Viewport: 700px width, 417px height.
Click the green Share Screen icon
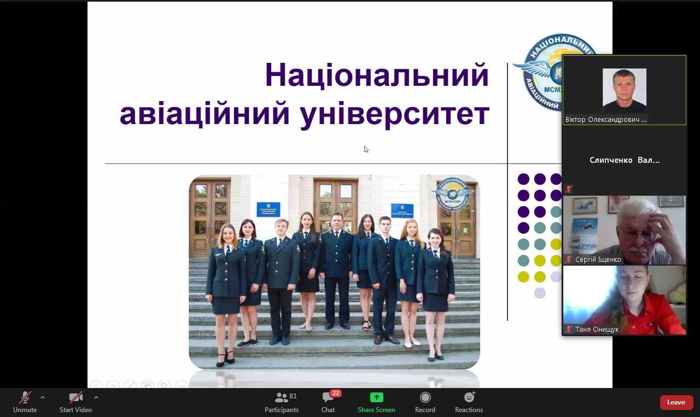(x=376, y=397)
